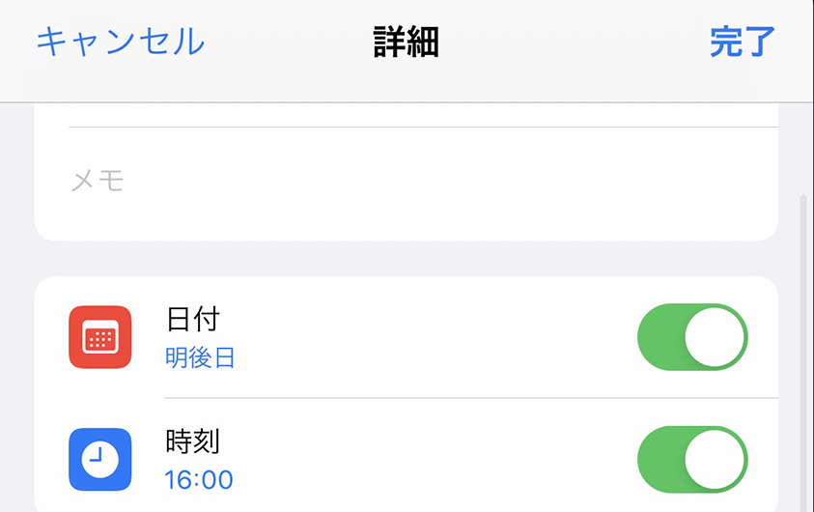Tap the white knob of the 日付 switch
Image resolution: width=814 pixels, height=512 pixels.
tap(715, 337)
